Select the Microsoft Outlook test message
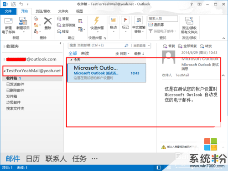The image size is (228, 171). [x=106, y=73]
